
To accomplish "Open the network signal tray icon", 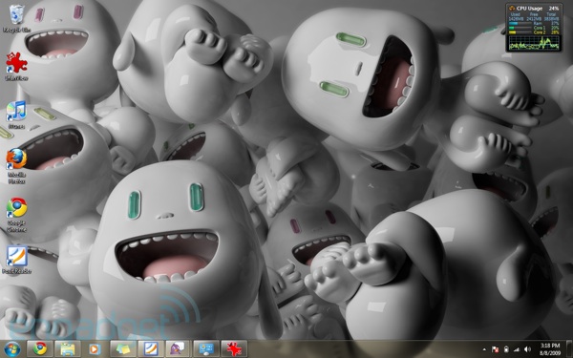I will click(x=517, y=349).
